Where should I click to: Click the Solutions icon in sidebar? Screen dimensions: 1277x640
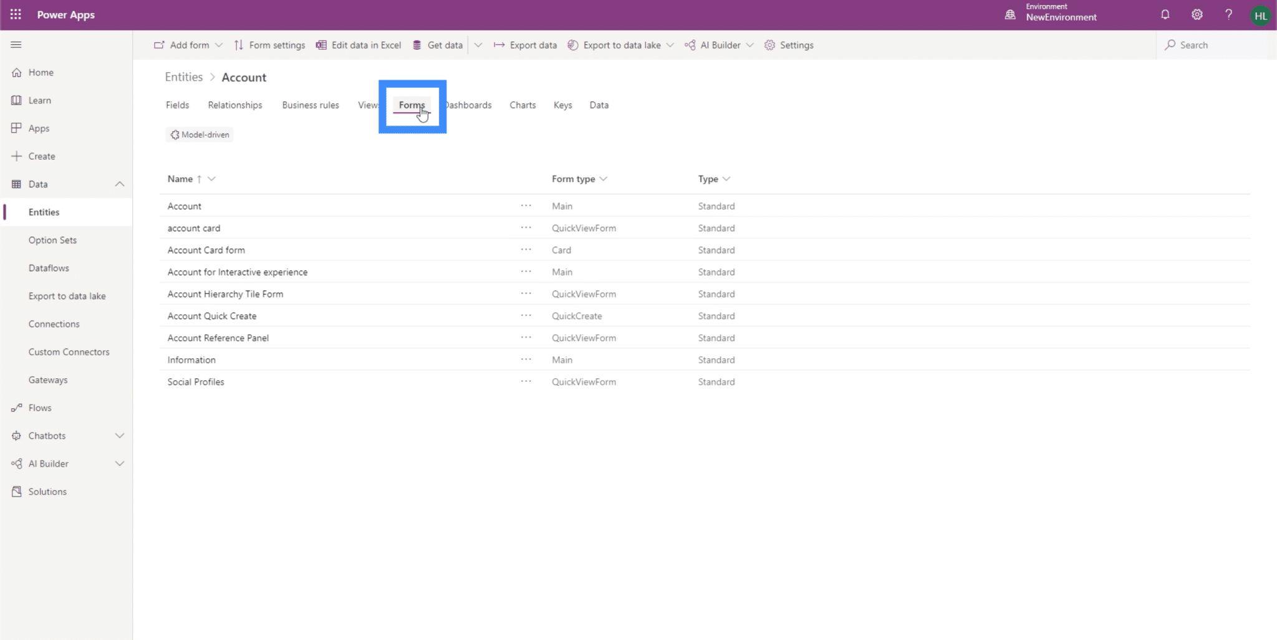[16, 491]
